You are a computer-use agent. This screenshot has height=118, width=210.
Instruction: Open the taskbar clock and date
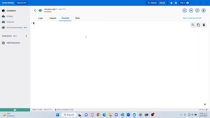[x=203, y=115]
